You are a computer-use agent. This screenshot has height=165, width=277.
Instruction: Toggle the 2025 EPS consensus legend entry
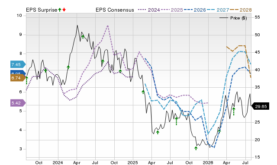pyautogui.click(x=172, y=10)
